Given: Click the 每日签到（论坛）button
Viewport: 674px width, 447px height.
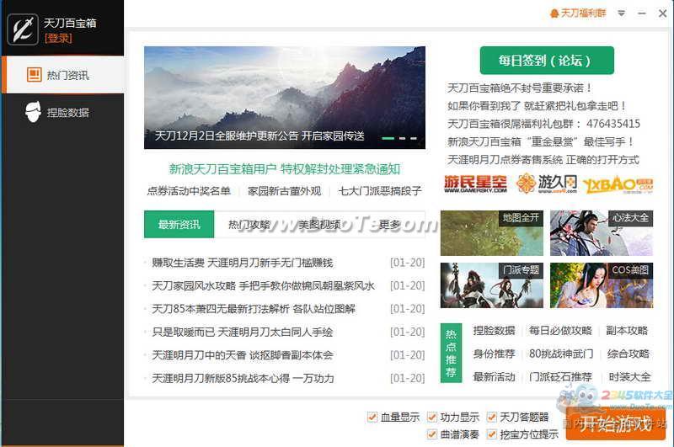Looking at the screenshot, I should tap(547, 60).
